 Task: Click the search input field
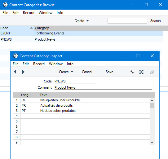pos(127,21)
